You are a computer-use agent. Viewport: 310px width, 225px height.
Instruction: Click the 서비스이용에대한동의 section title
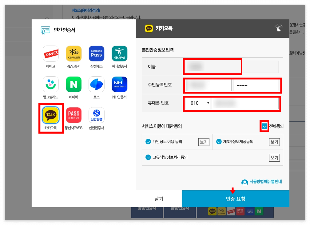(x=162, y=126)
